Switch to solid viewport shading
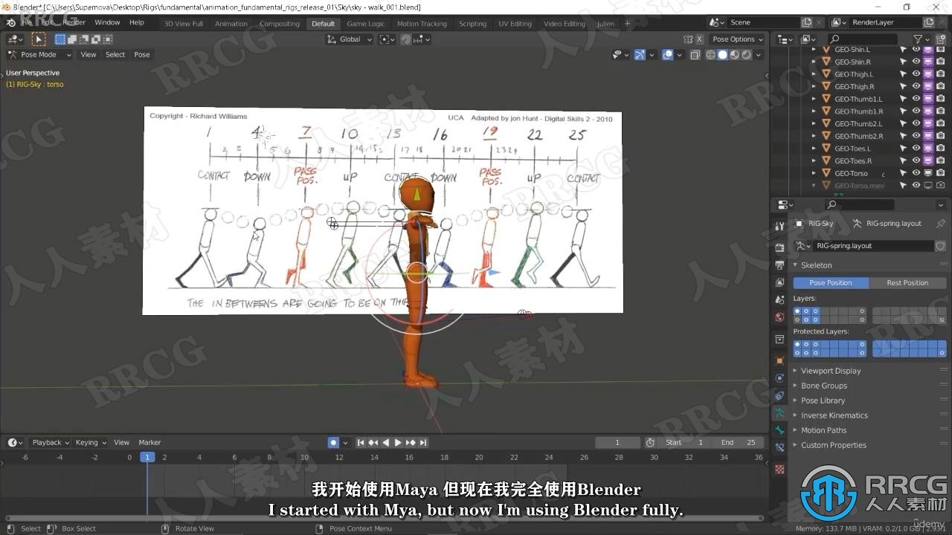 [722, 55]
